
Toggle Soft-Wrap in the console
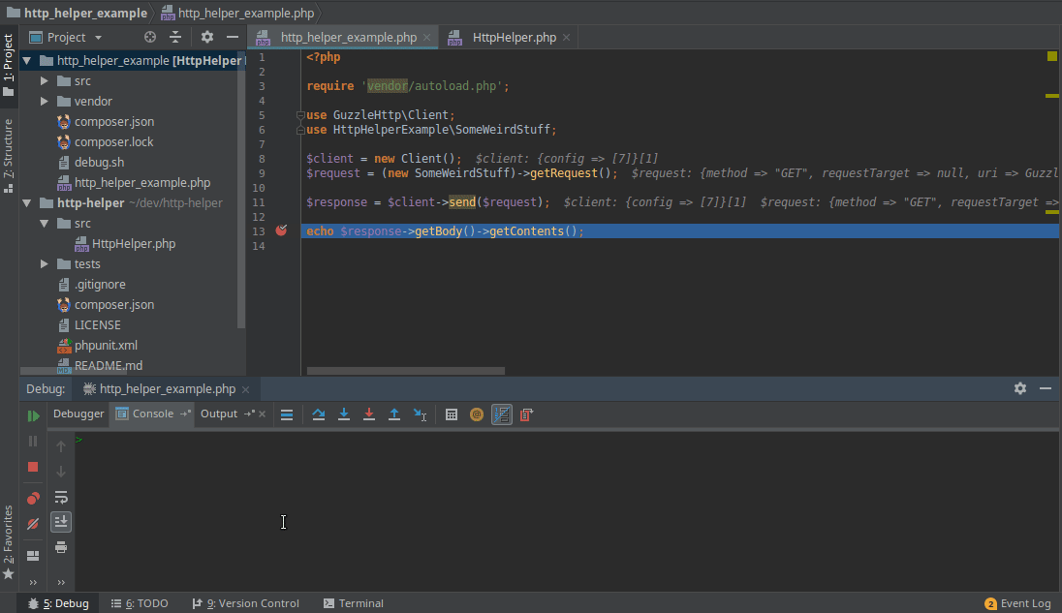pyautogui.click(x=61, y=497)
